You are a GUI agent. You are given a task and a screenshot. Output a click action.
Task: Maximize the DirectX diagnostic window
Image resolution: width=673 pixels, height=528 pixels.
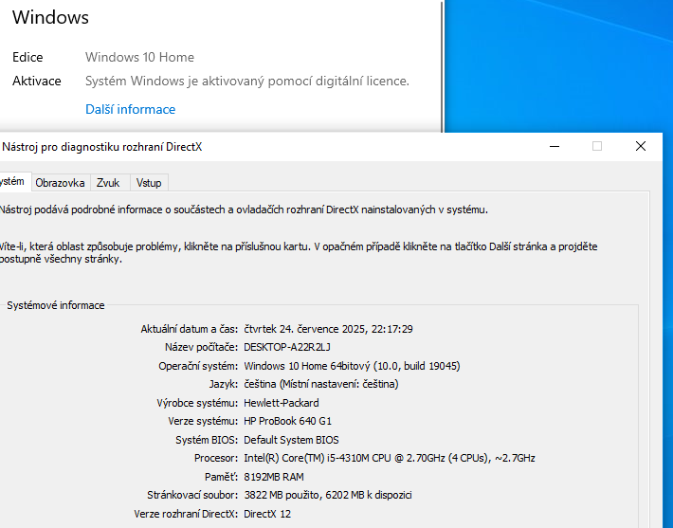coord(597,146)
